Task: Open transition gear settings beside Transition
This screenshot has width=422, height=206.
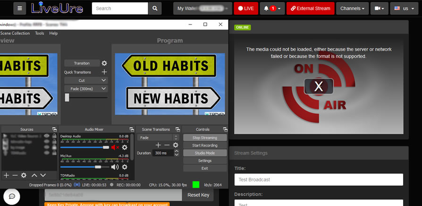Action: click(x=104, y=63)
